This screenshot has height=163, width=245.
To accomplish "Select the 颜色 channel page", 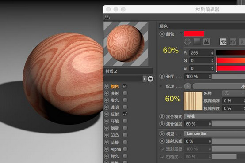I will [115, 86].
